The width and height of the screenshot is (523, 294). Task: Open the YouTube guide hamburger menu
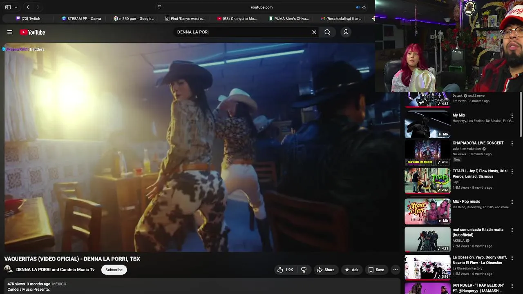tap(10, 32)
